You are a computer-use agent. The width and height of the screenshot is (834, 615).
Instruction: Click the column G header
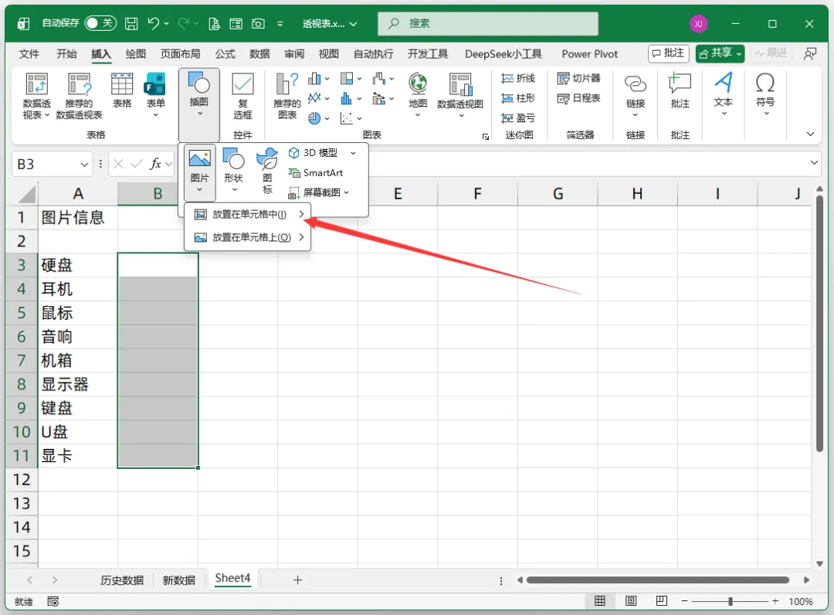point(558,194)
